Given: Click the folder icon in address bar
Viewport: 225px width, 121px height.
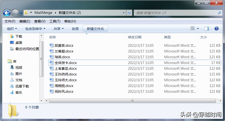Looking at the screenshot, I should click(x=26, y=13).
